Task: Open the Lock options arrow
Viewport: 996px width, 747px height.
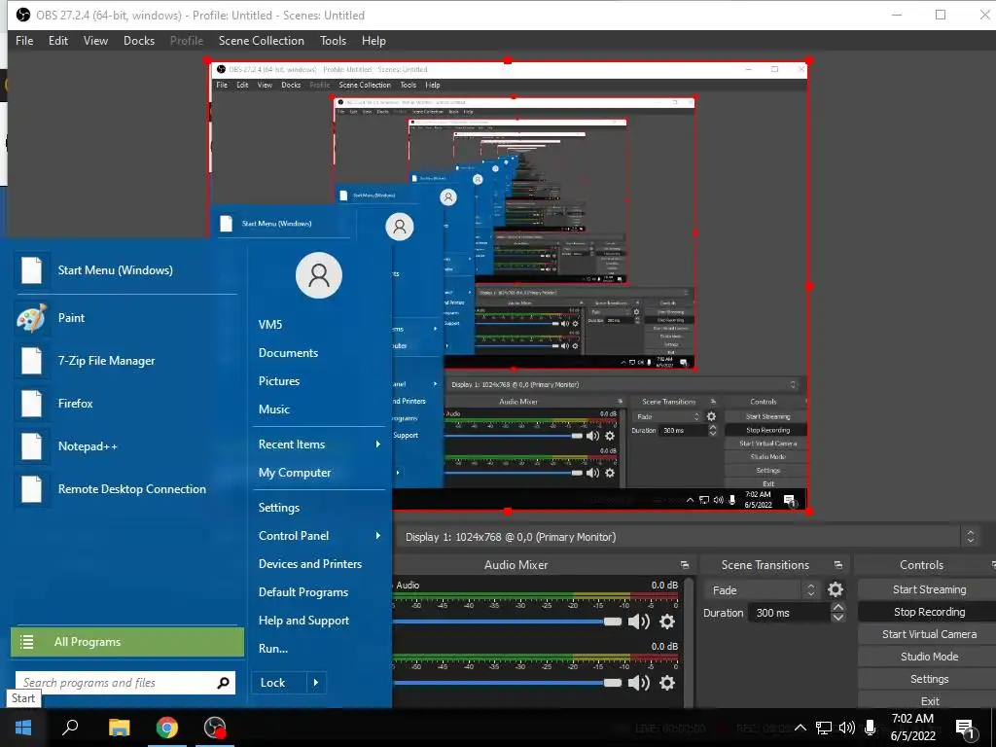Action: pyautogui.click(x=316, y=683)
